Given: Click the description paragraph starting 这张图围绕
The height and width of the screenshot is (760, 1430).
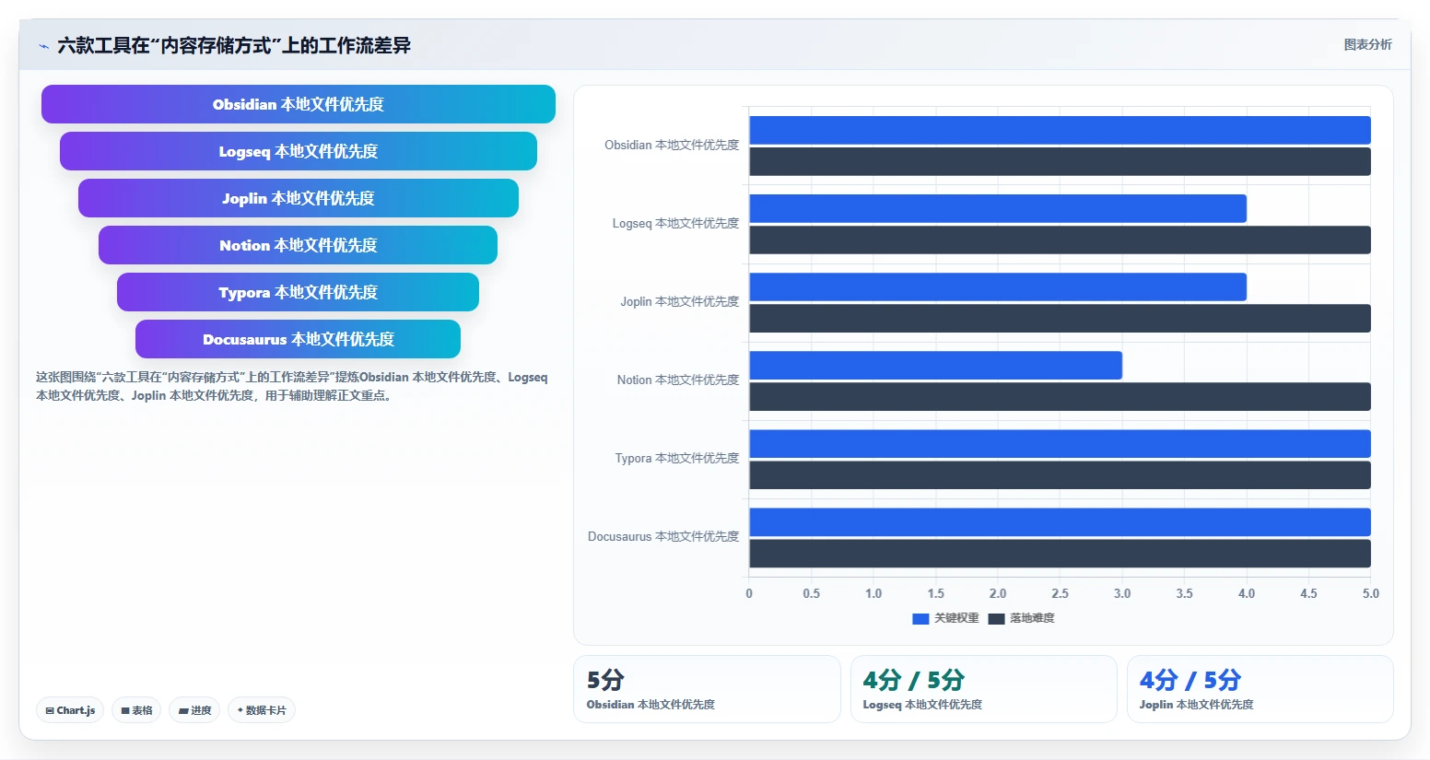Looking at the screenshot, I should [292, 386].
